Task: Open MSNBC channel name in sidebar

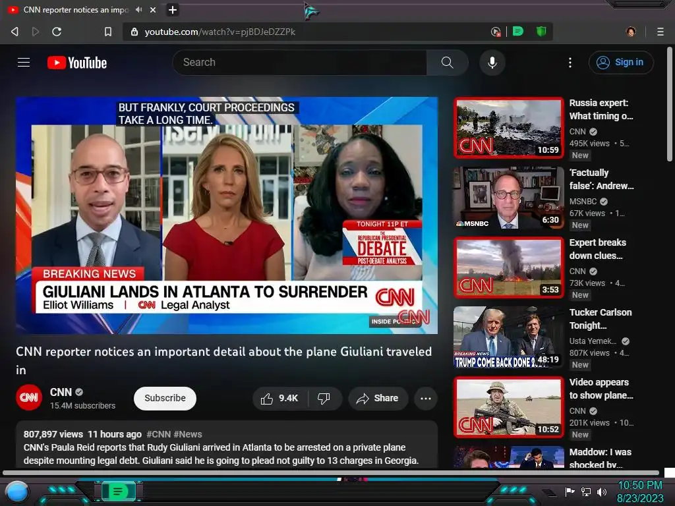Action: tap(583, 202)
